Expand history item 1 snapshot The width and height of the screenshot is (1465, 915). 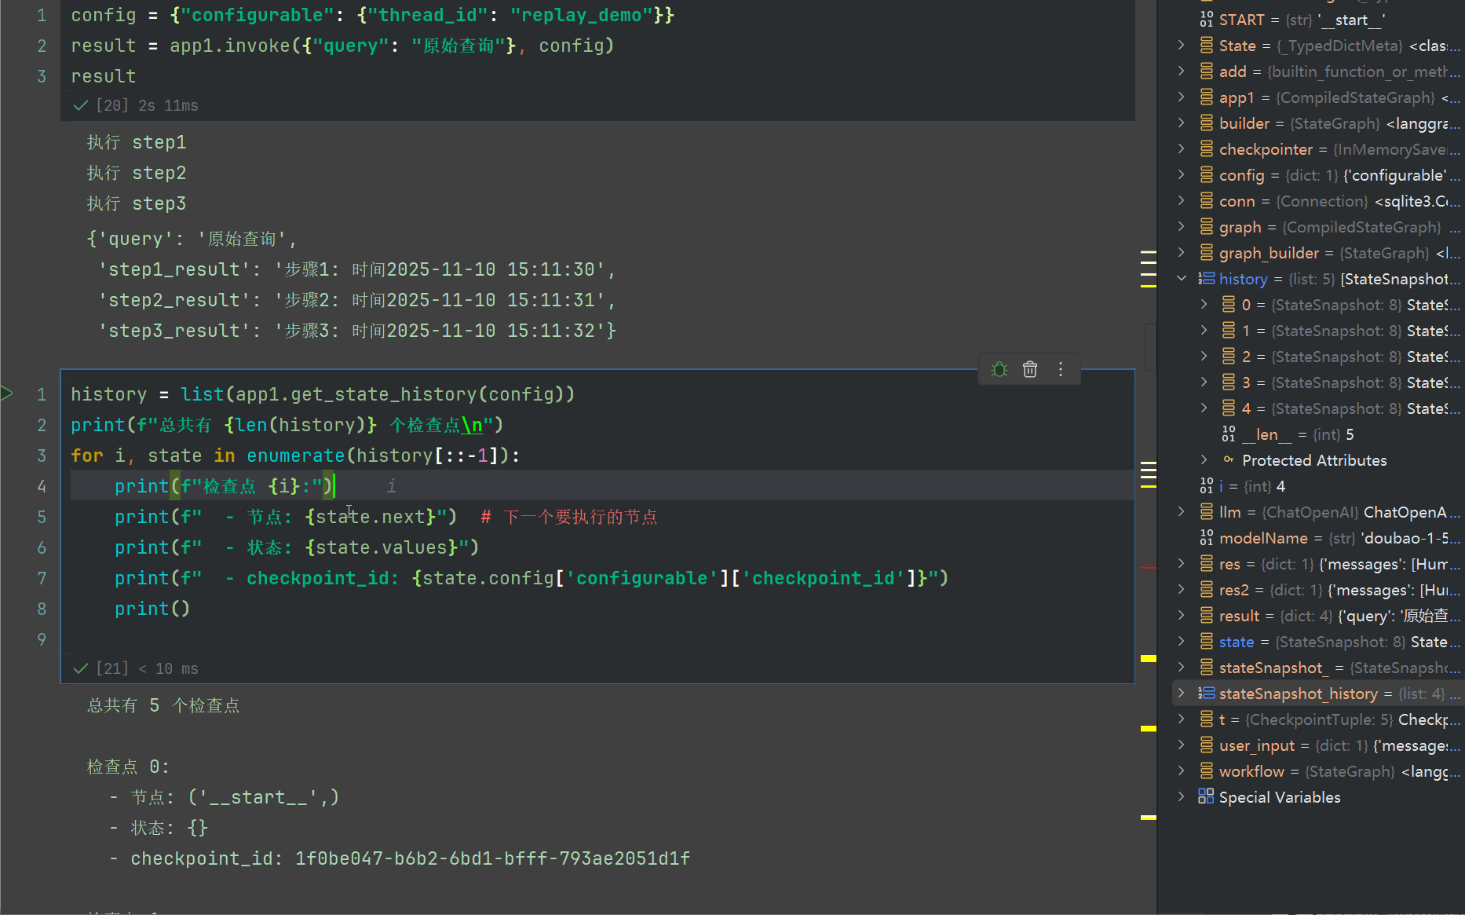[x=1204, y=331]
